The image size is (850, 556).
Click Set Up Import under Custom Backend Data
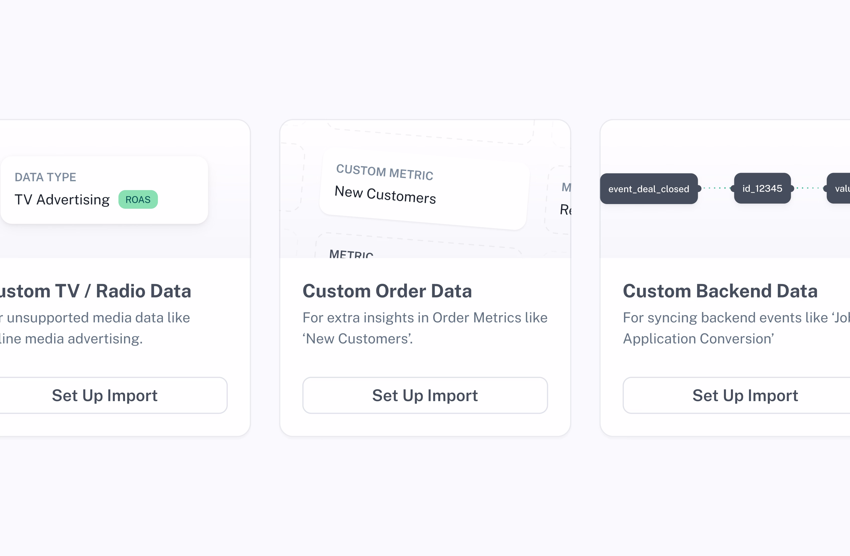tap(736, 395)
